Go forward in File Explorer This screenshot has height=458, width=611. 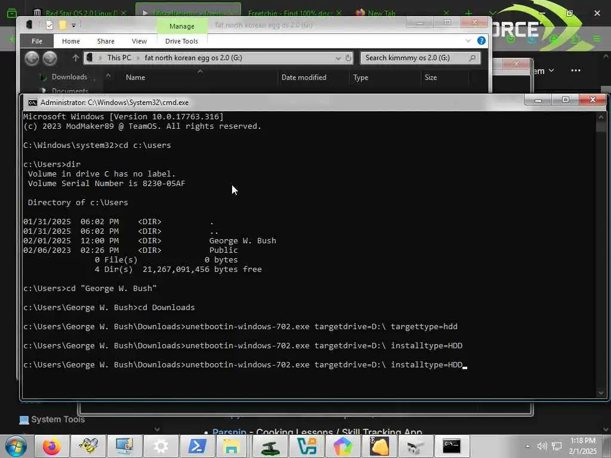pyautogui.click(x=50, y=58)
